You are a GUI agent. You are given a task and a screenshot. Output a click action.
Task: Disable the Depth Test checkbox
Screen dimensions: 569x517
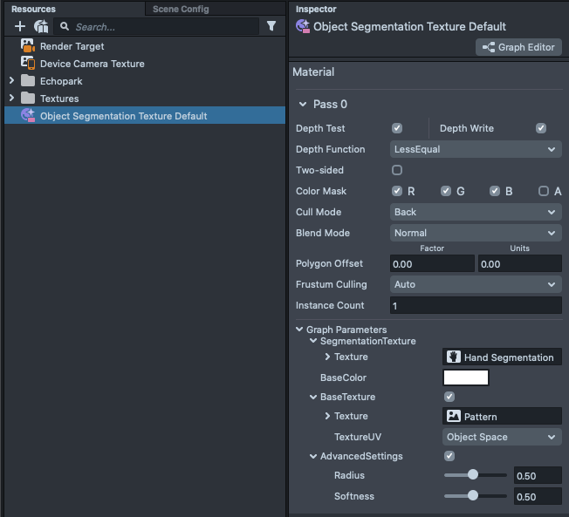coord(397,128)
